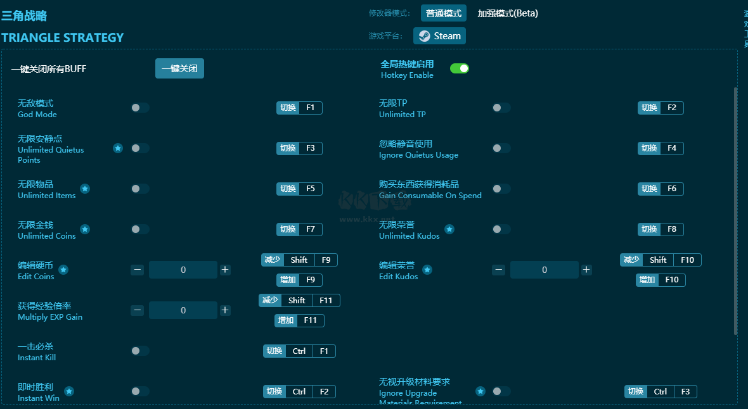Click Instant Win Ctrl F2 hotkey button
This screenshot has width=748, height=409.
[x=300, y=391]
